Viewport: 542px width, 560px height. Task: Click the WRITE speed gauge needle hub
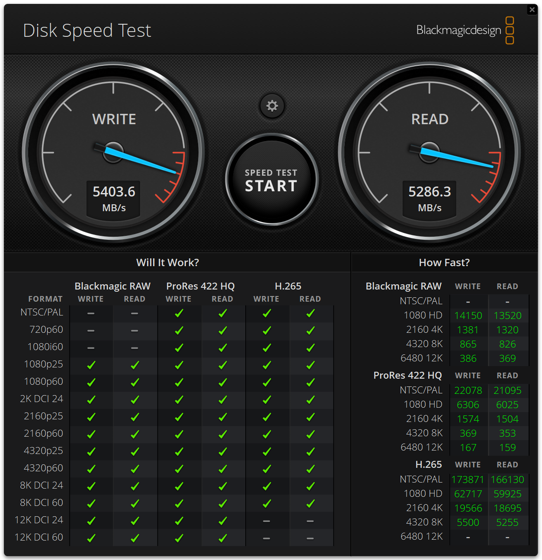[113, 152]
